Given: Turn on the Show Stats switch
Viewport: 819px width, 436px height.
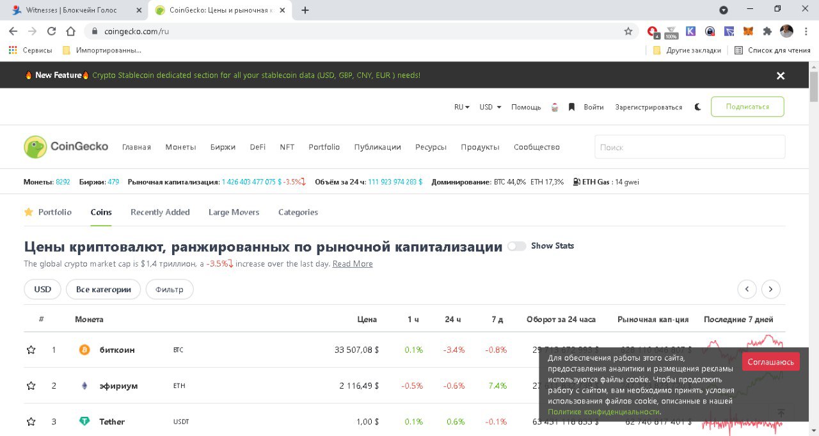Looking at the screenshot, I should (516, 246).
